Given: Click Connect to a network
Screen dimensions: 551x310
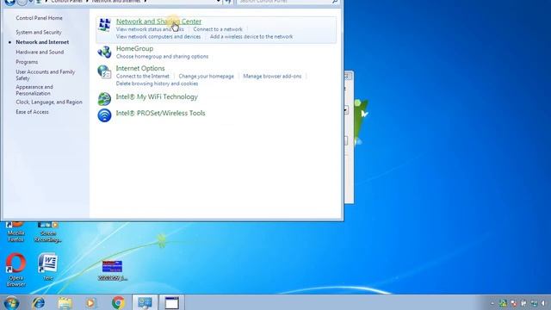Looking at the screenshot, I should [218, 29].
